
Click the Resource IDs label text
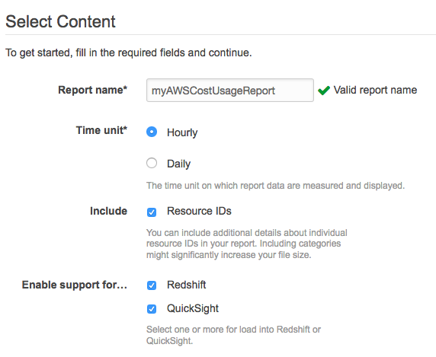click(199, 212)
